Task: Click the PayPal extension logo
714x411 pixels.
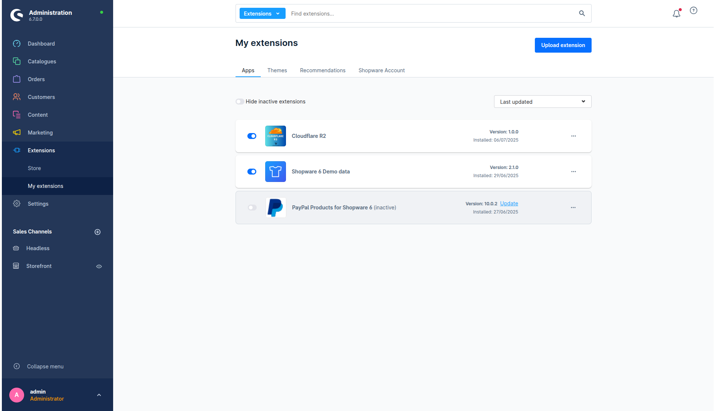Action: click(x=276, y=208)
